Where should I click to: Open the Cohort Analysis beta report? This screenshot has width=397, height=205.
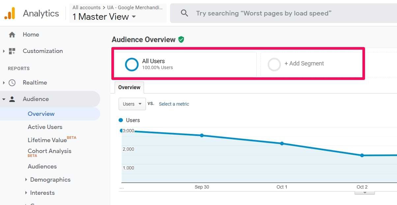point(49,151)
